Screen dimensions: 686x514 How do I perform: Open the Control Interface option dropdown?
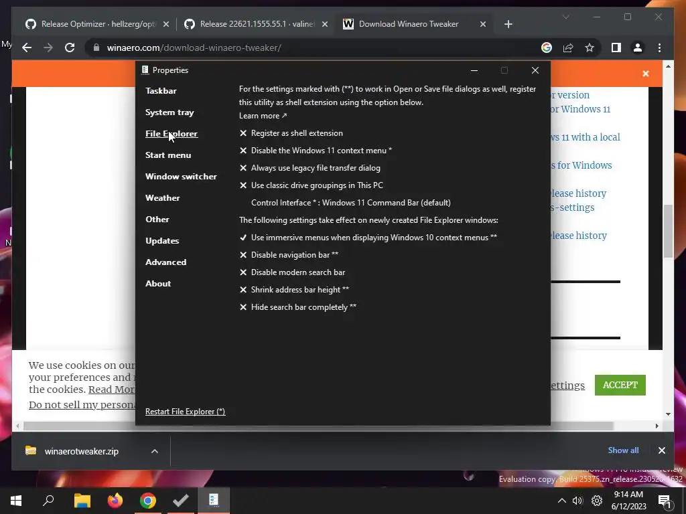pos(351,203)
